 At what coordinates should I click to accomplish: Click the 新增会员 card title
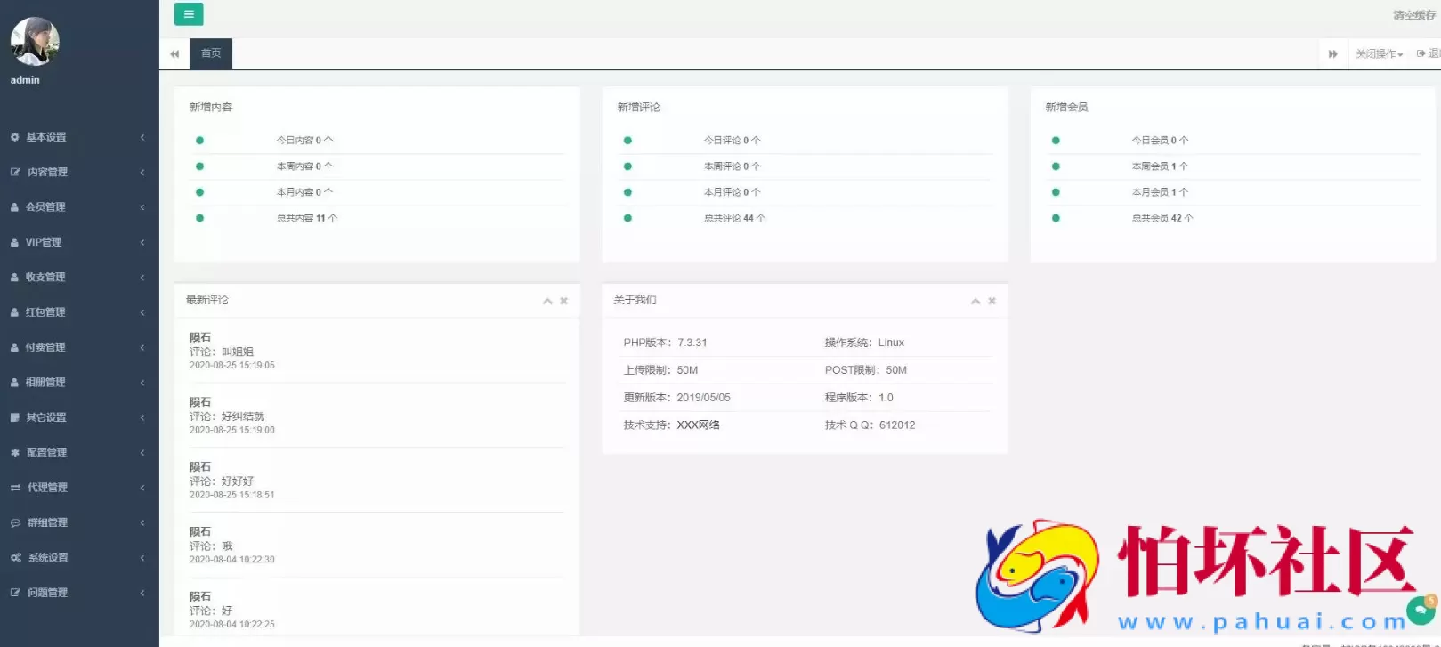1066,107
